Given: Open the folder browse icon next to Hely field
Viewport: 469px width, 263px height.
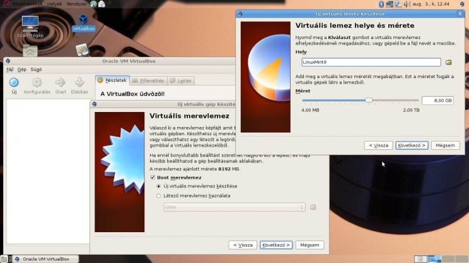Looking at the screenshot, I should click(448, 62).
